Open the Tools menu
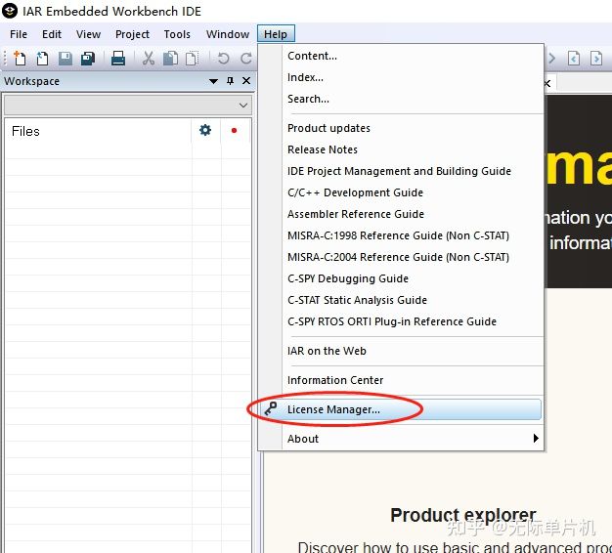The height and width of the screenshot is (553, 612). pos(177,34)
